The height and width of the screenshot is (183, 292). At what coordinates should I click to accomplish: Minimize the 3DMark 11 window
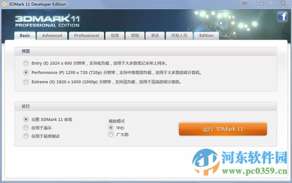point(261,3)
